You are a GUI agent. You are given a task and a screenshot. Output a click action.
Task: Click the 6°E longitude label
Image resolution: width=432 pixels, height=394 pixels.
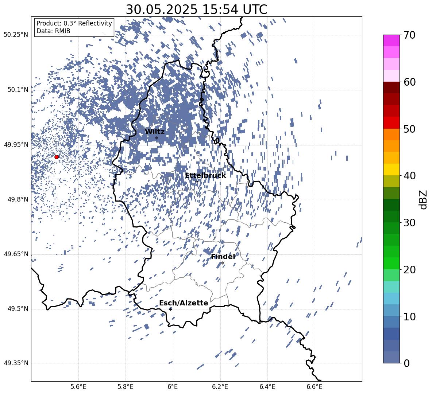click(x=173, y=387)
